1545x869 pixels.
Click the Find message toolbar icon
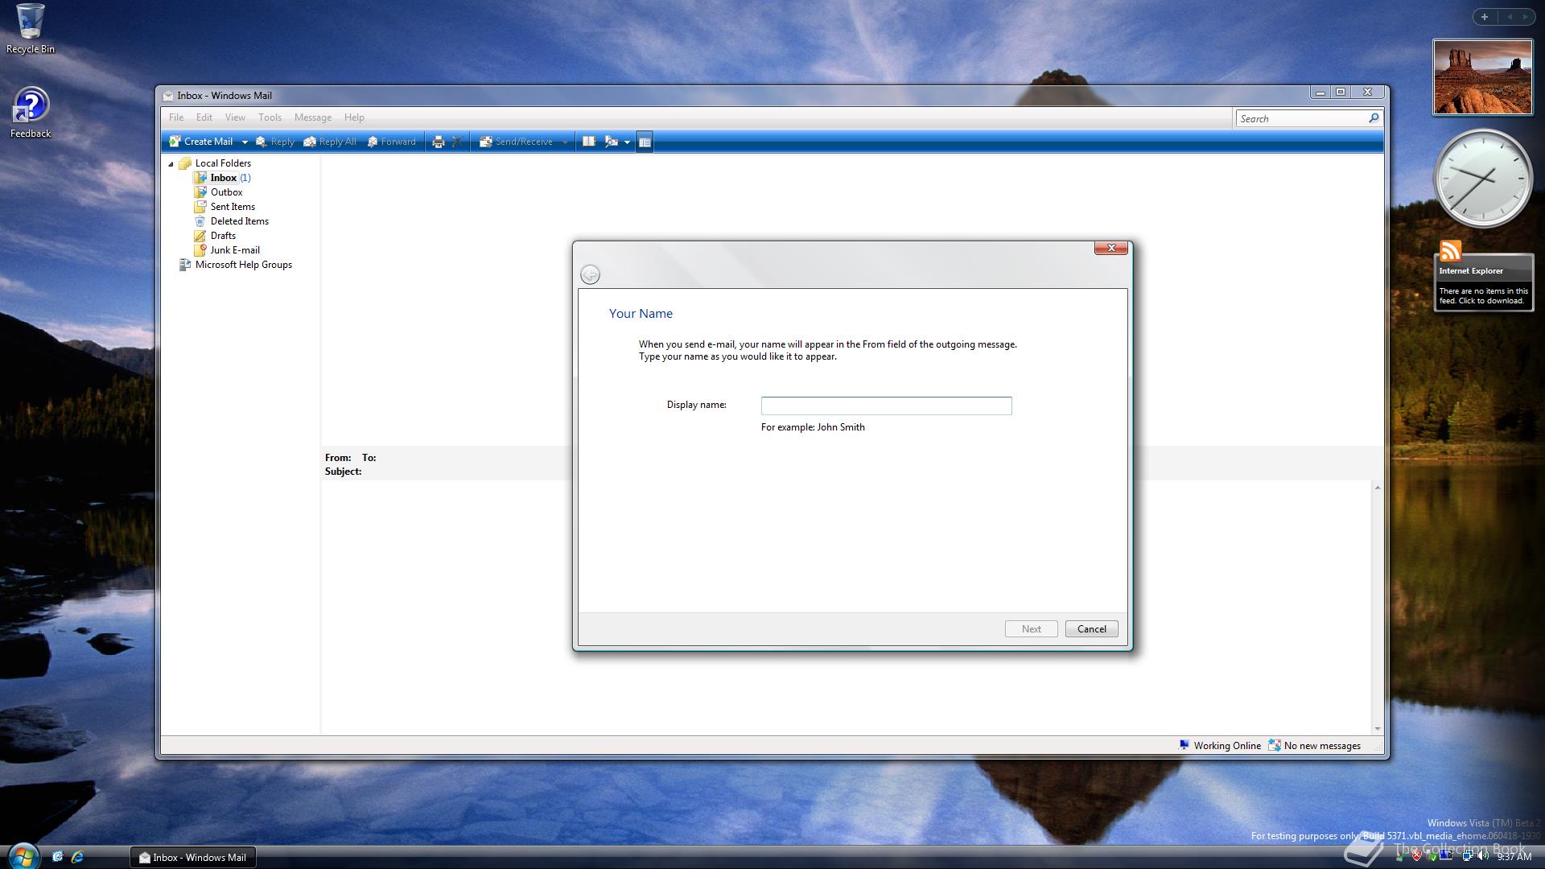pyautogui.click(x=612, y=142)
